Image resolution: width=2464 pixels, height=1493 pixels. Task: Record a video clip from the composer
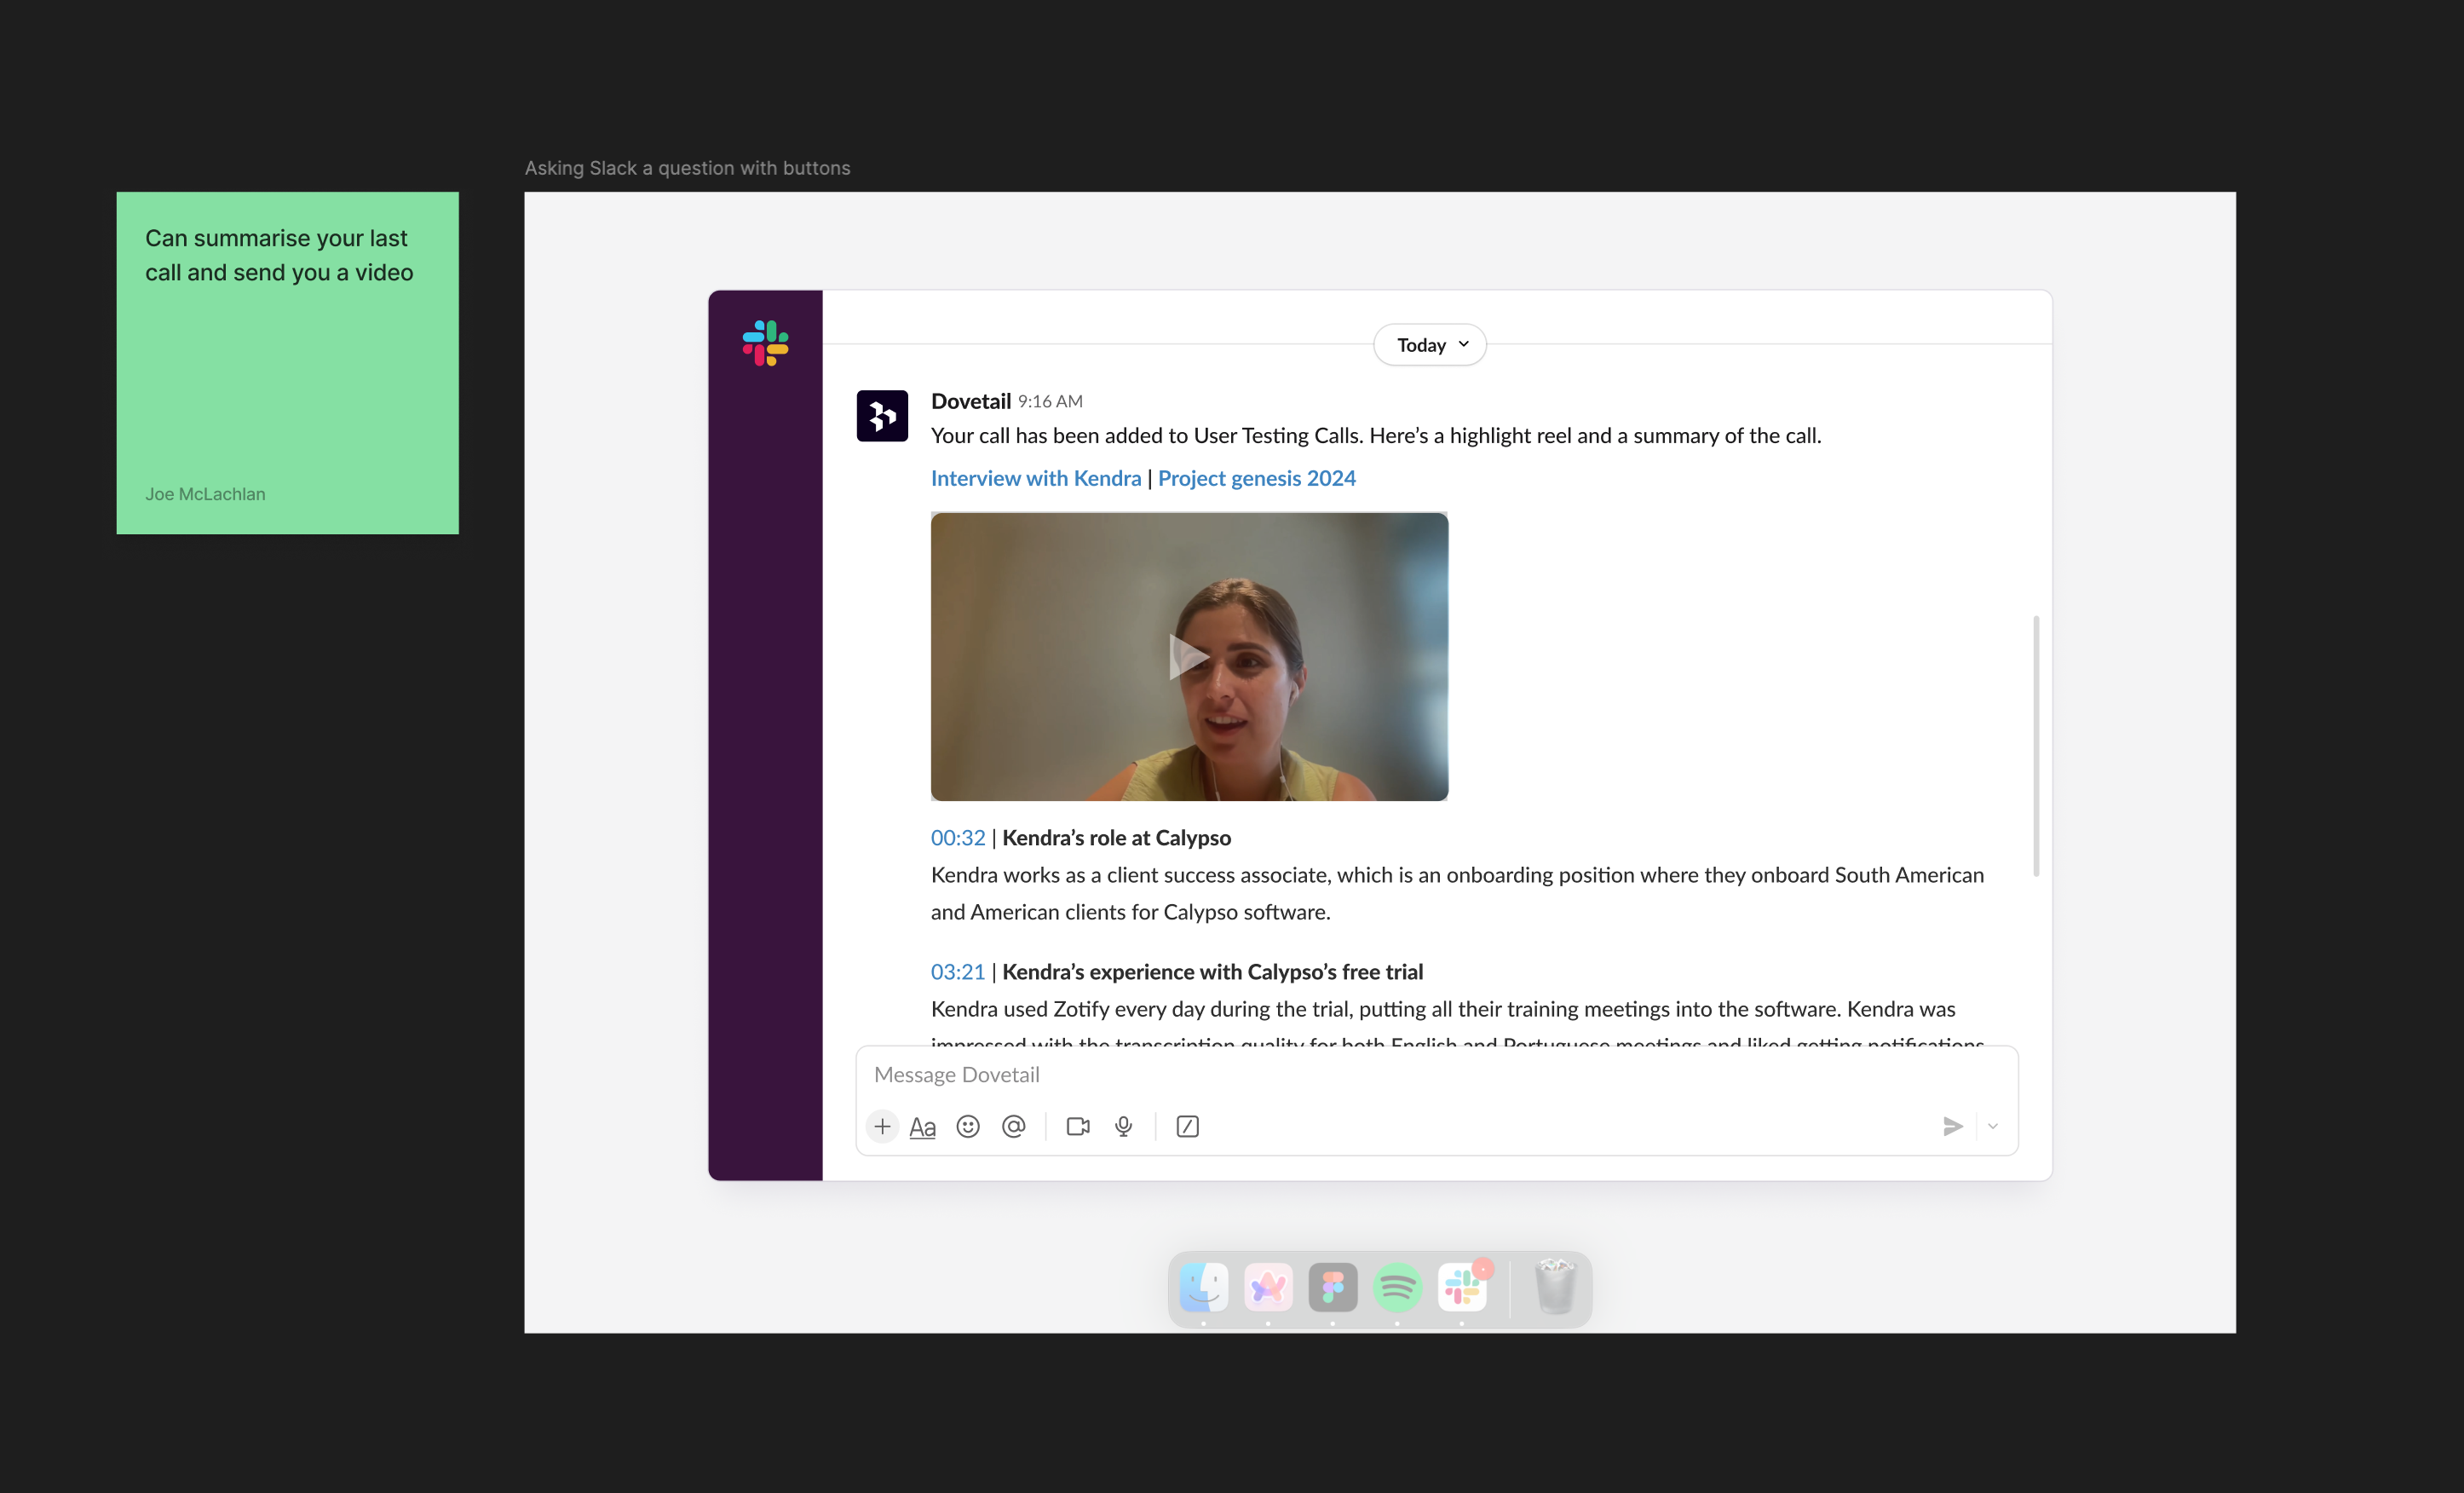(1078, 1126)
